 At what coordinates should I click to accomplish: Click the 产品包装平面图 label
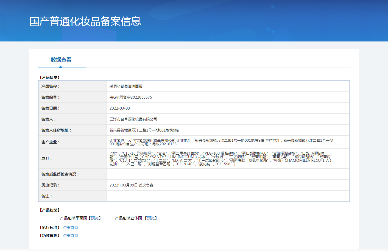tap(74, 218)
